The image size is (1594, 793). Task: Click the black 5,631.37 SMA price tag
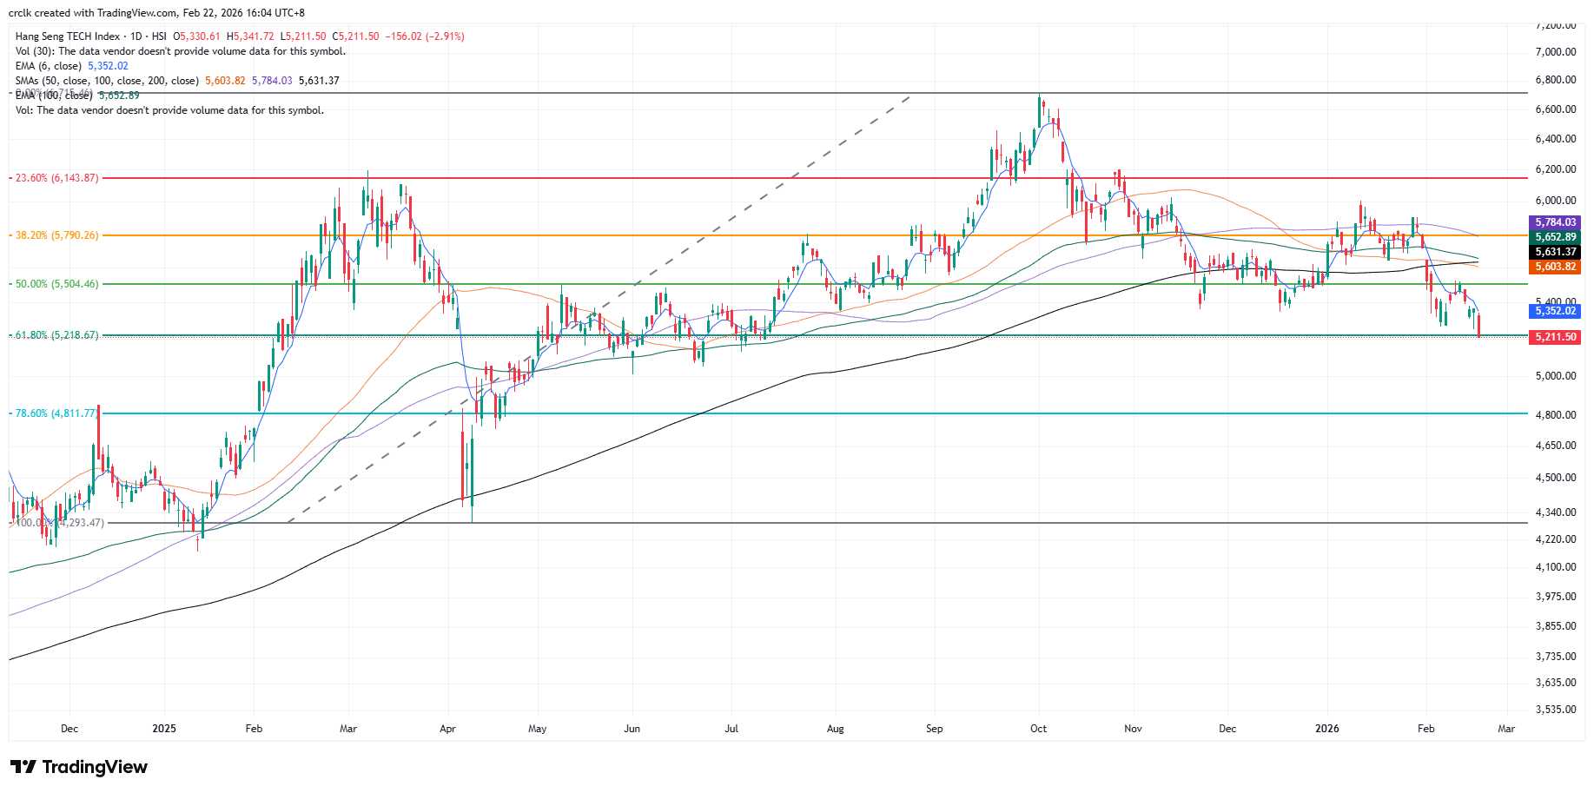[x=1555, y=252]
